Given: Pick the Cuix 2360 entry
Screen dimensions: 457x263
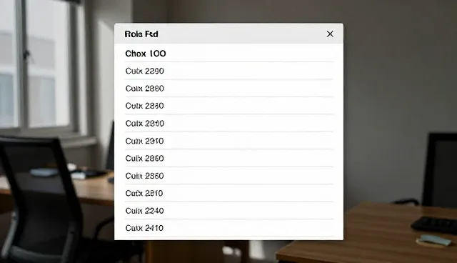Looking at the screenshot, I should pyautogui.click(x=228, y=176).
